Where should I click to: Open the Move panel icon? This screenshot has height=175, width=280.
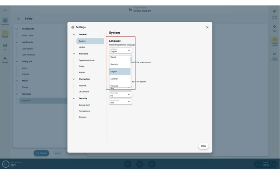(274, 28)
